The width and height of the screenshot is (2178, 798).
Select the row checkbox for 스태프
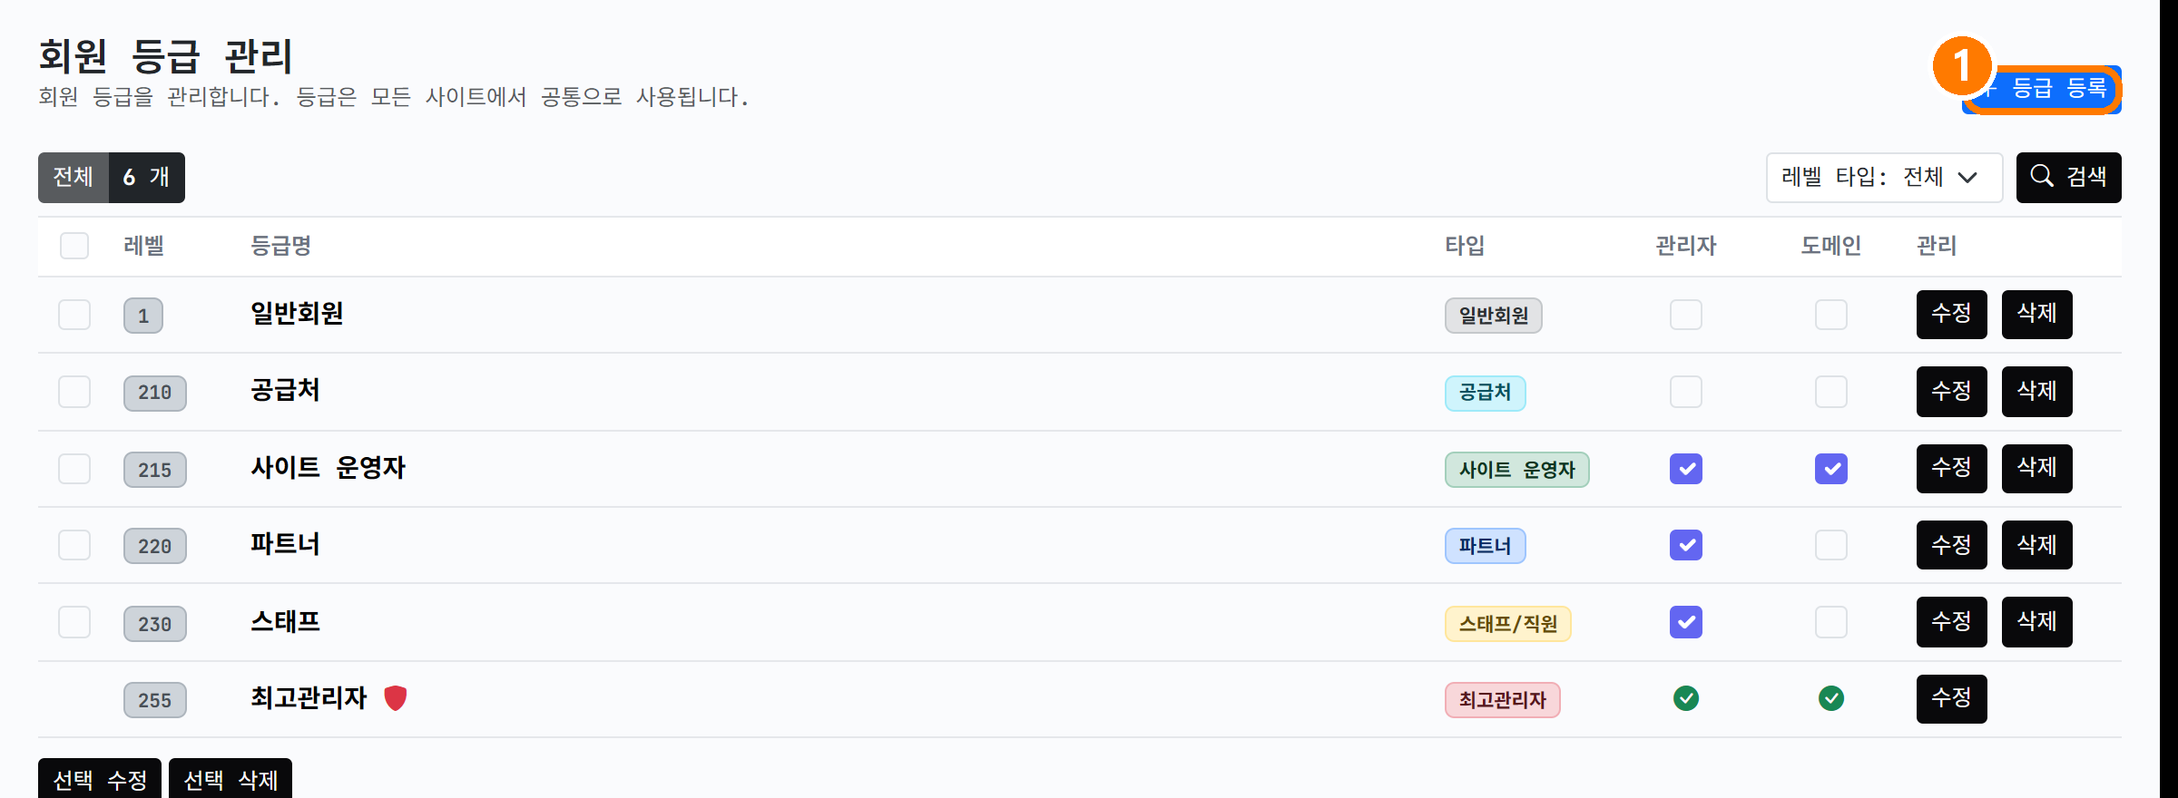click(74, 622)
